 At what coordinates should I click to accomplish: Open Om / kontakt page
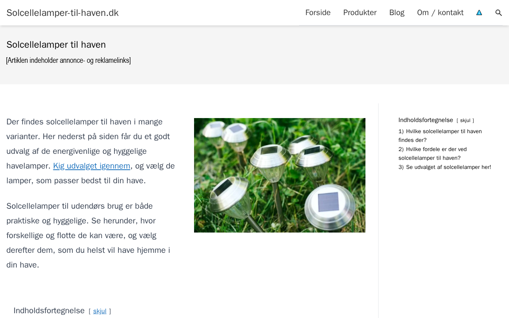pyautogui.click(x=440, y=13)
